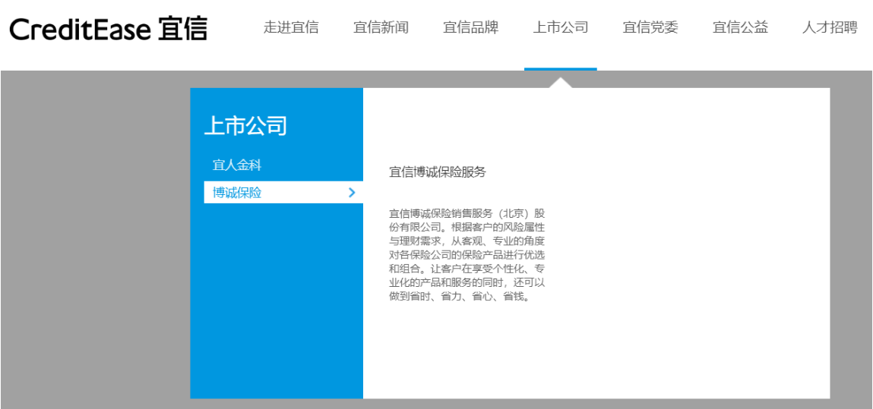Click the empty blue area below 博诚保险

click(276, 304)
